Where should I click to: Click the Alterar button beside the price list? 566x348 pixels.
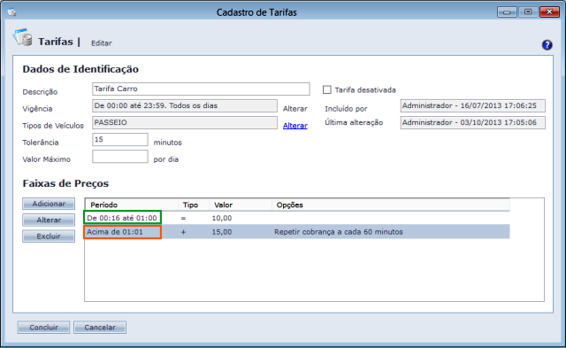49,220
